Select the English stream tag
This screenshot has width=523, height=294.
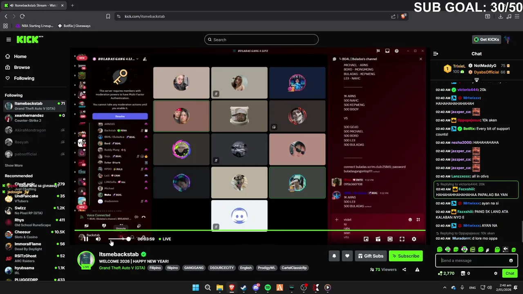[x=246, y=268]
